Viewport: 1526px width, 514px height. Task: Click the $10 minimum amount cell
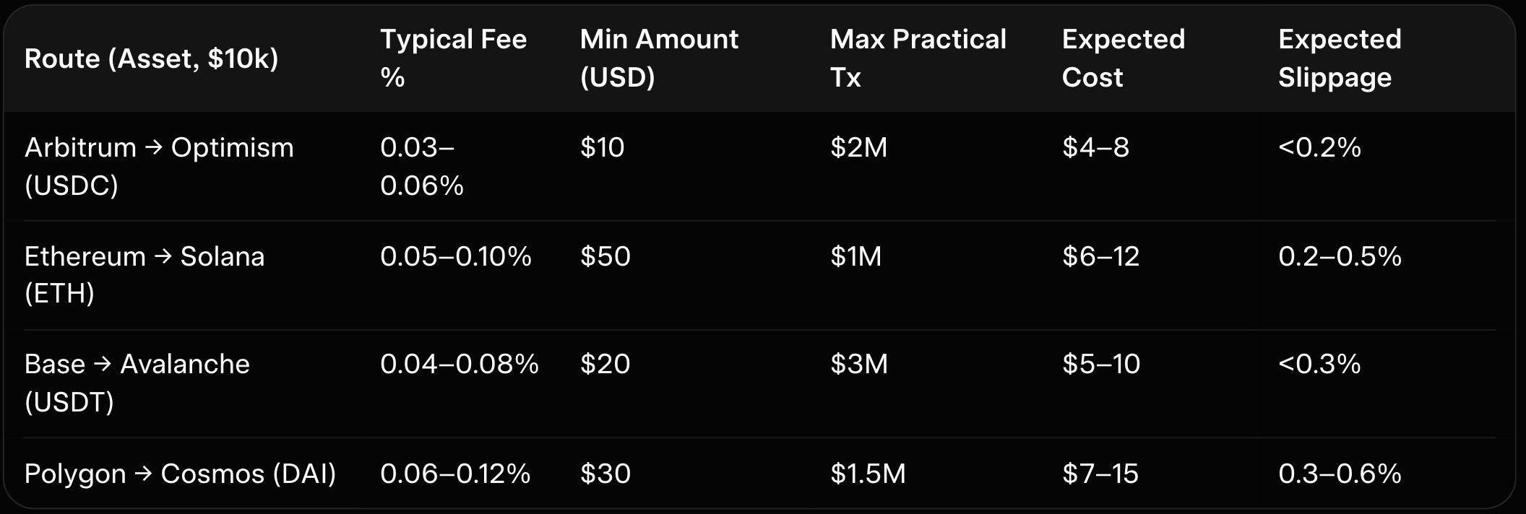[x=602, y=148]
